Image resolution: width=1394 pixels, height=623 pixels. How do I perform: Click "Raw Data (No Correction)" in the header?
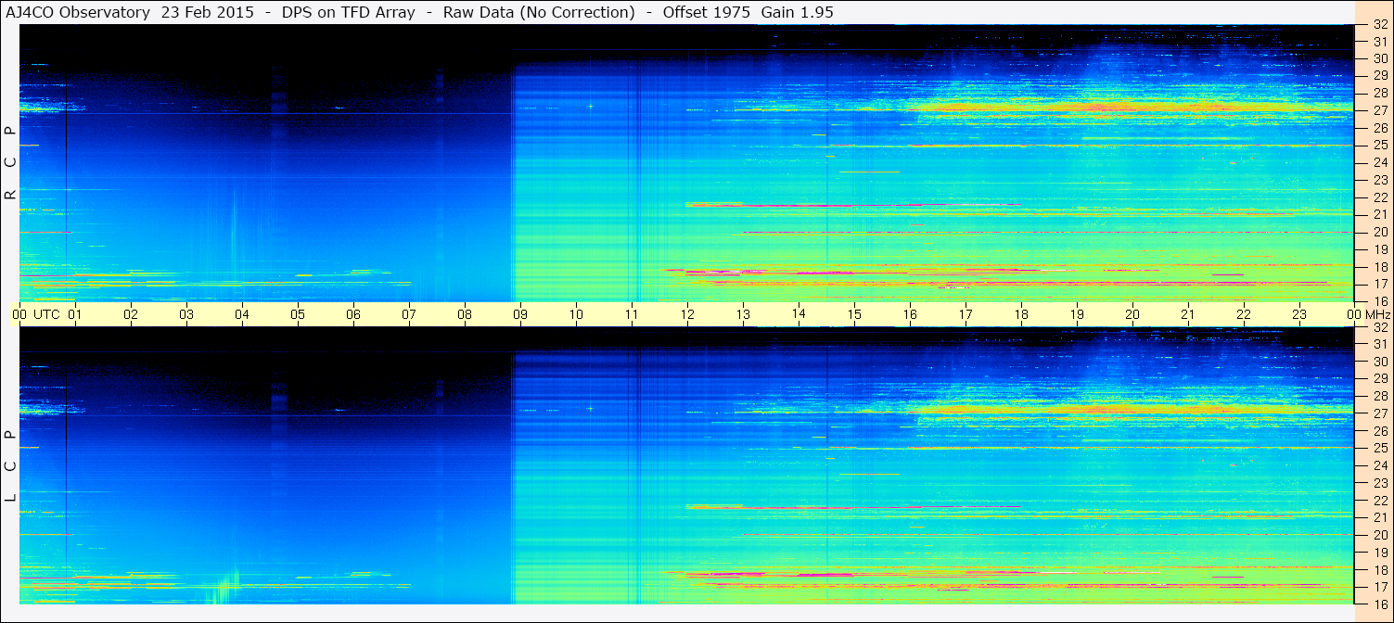coord(538,12)
